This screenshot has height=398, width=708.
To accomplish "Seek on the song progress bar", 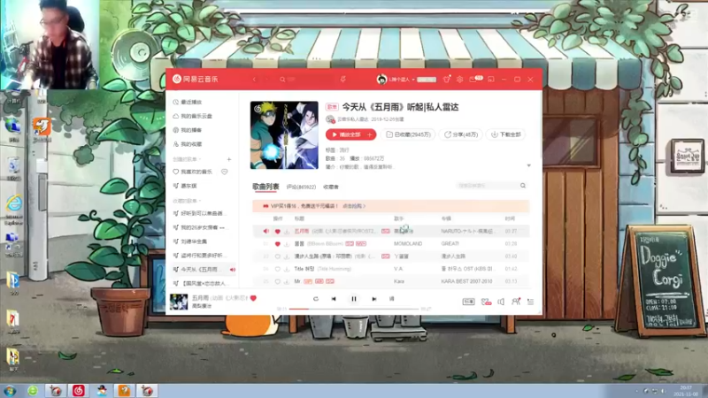I will click(x=354, y=309).
